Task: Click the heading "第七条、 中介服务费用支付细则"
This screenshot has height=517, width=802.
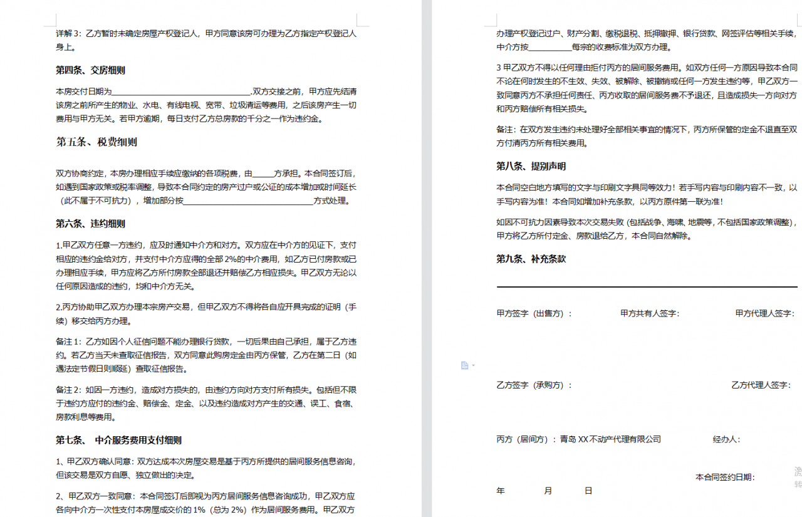Action: click(119, 440)
